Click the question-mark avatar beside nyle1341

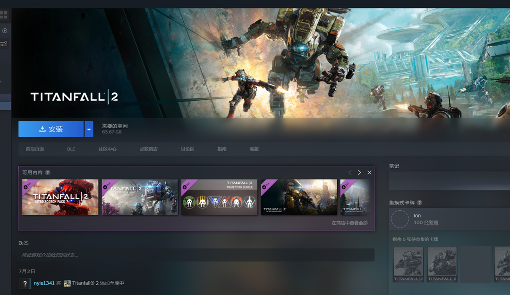25,284
